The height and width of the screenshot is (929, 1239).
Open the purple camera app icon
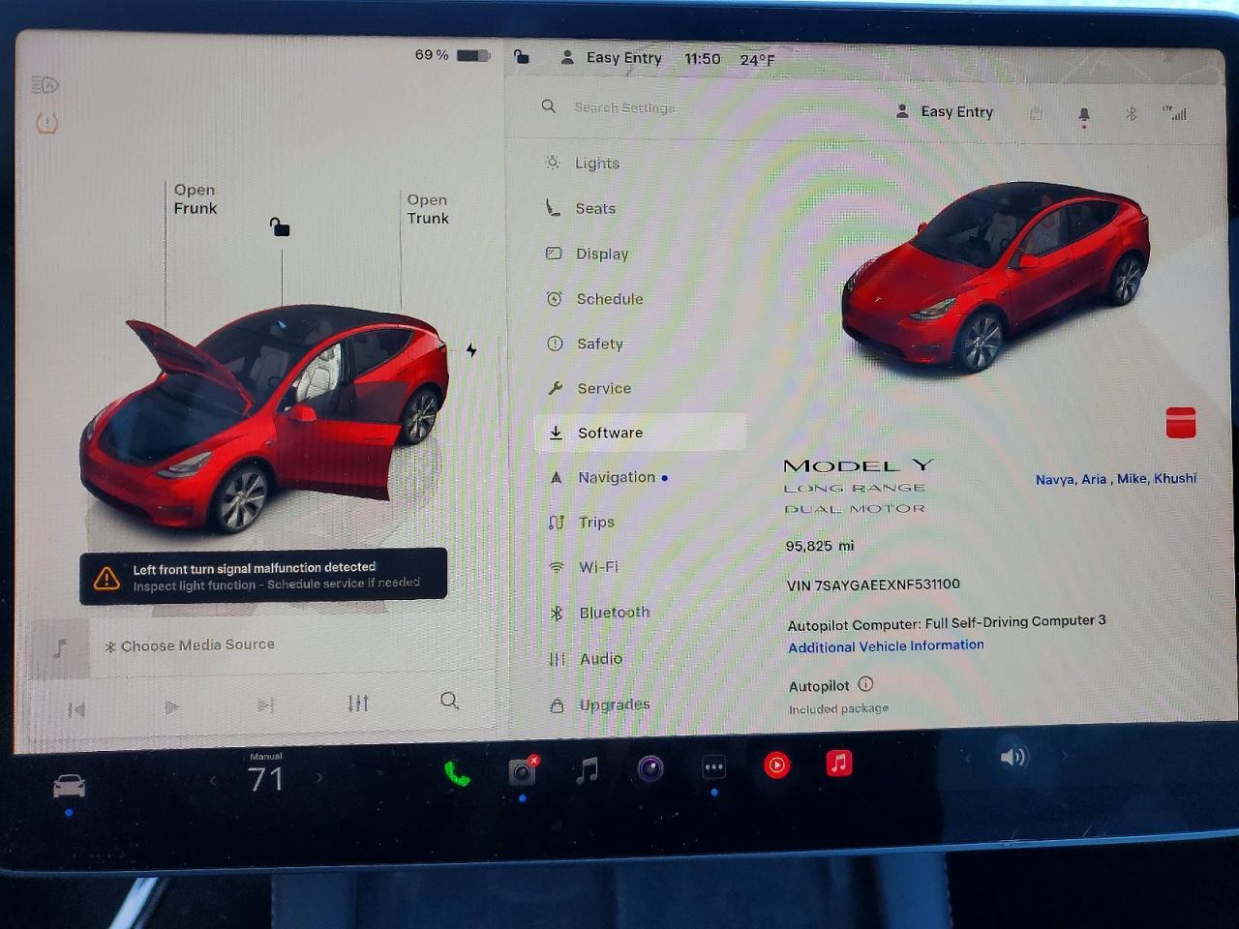pyautogui.click(x=650, y=768)
